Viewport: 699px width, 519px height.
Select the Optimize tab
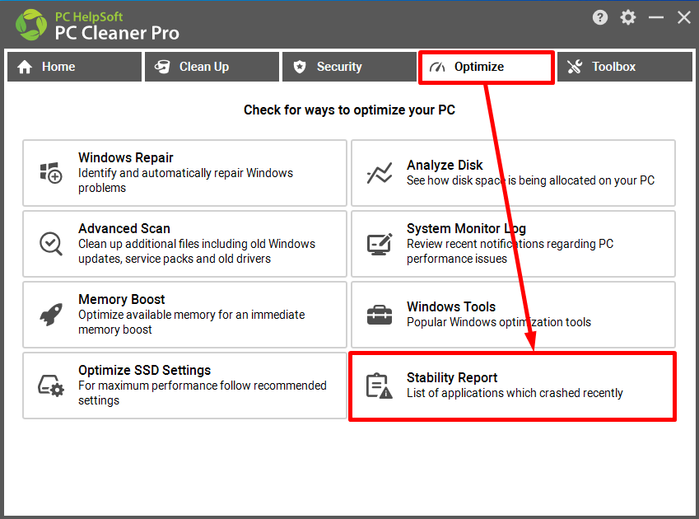pos(487,67)
